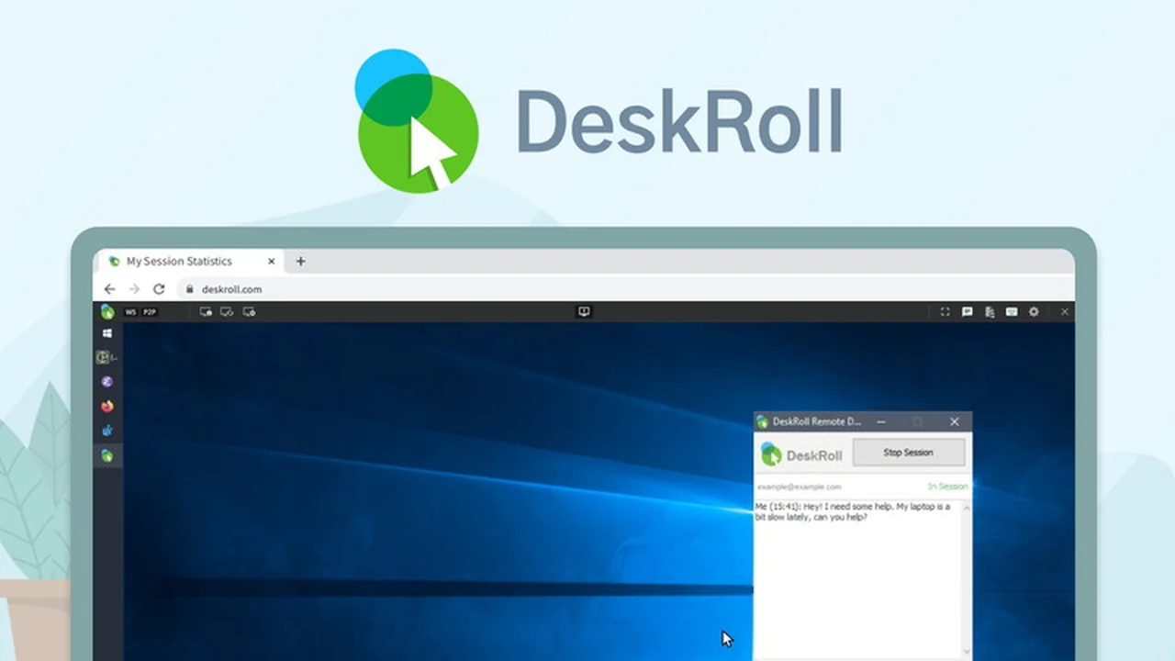Click the chat message from Me (15:41)
Viewport: 1175px width, 661px height.
853,512
